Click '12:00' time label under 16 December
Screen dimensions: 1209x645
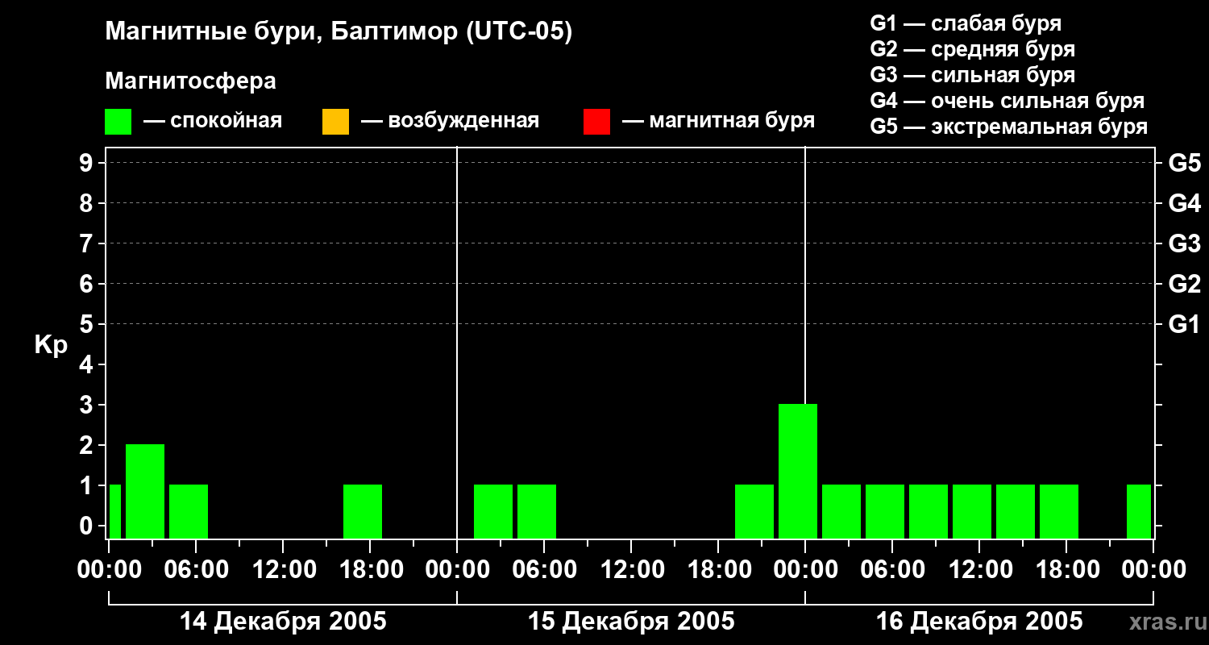(979, 570)
